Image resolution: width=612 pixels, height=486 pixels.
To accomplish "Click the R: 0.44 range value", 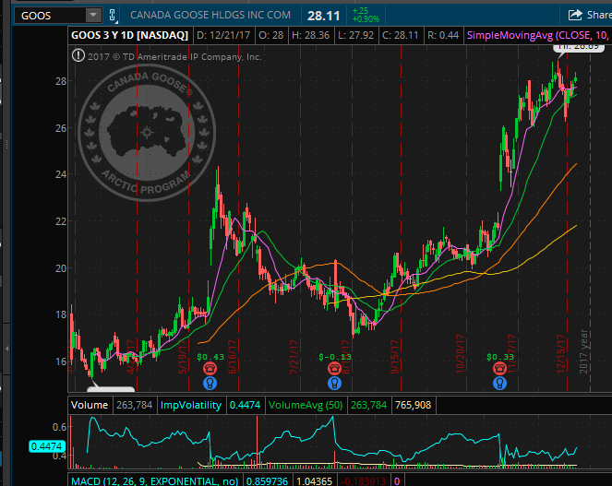I will (443, 35).
